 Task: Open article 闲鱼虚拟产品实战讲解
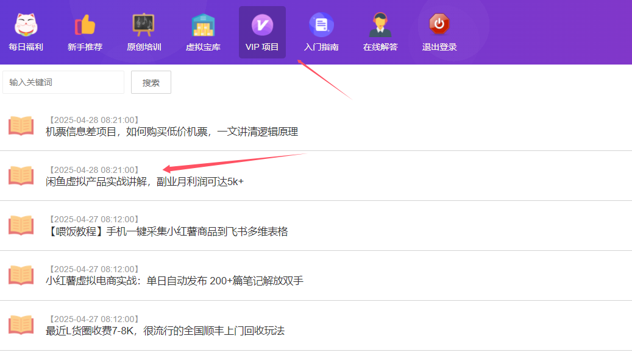(144, 181)
